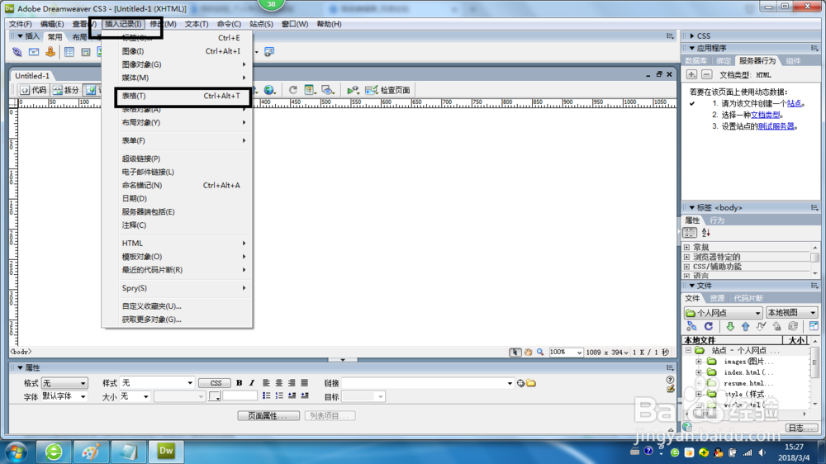Click the Email Link icon in Insert bar
This screenshot has width=826, height=464.
pos(34,52)
